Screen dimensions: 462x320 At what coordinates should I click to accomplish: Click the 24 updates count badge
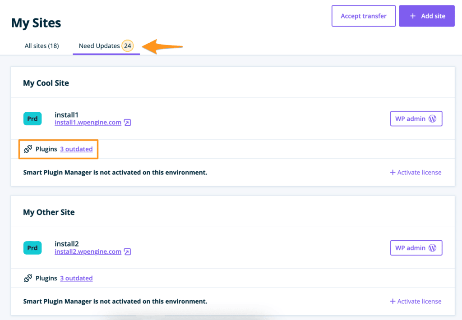(x=128, y=46)
